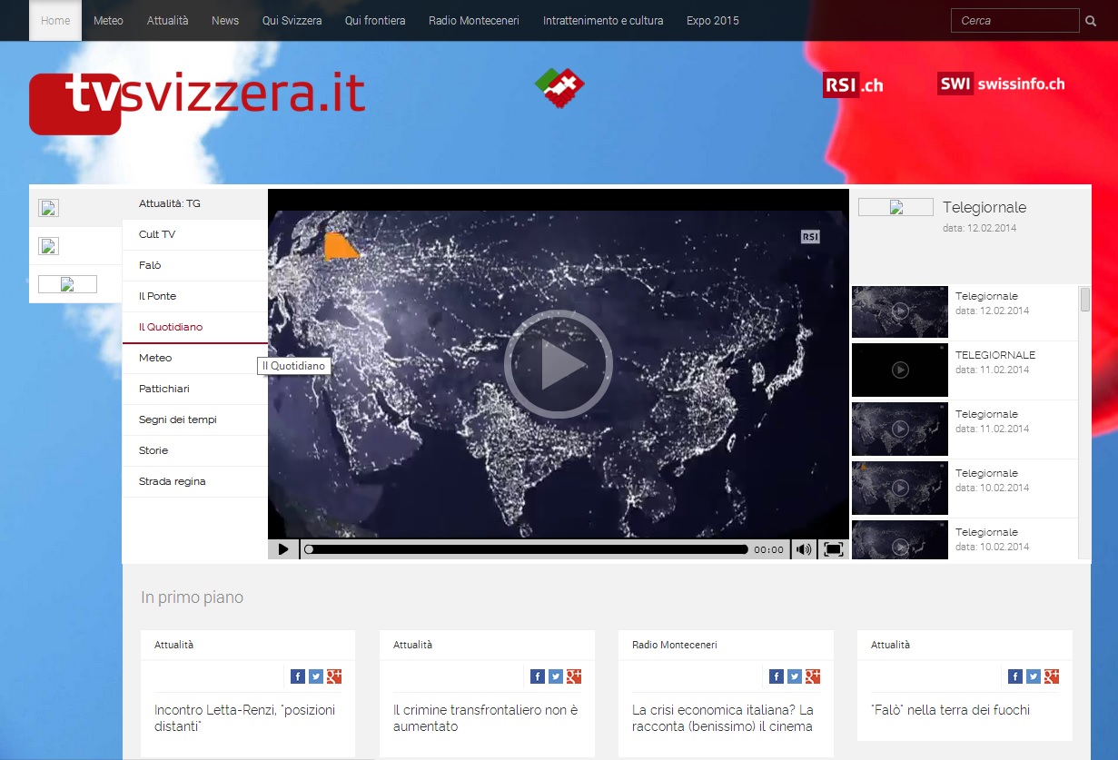Image resolution: width=1118 pixels, height=760 pixels.
Task: Select Falò in program list
Action: (x=195, y=265)
